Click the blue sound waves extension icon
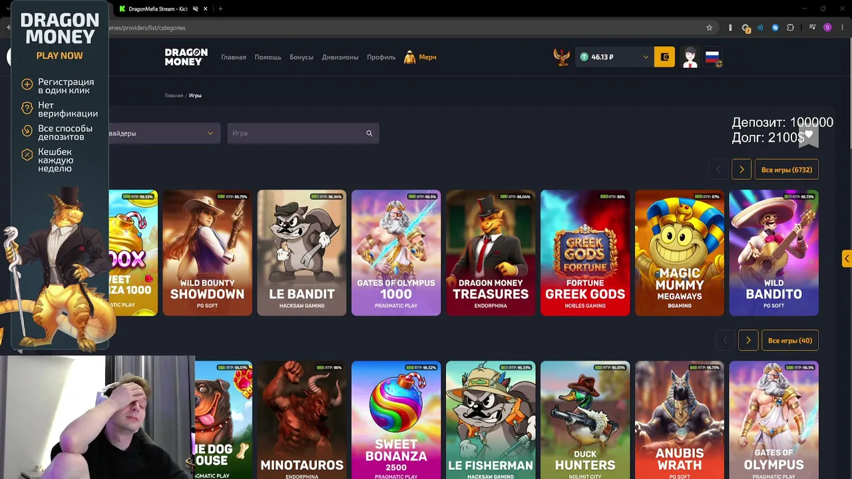 click(x=760, y=27)
